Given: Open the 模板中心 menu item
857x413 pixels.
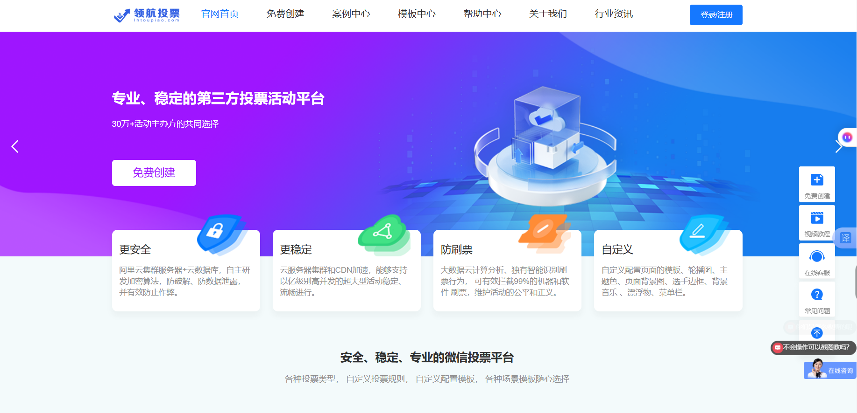Looking at the screenshot, I should point(417,14).
